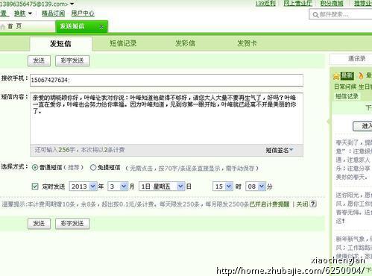
Task: Open the year dropdown showing 2013
Action: click(92, 186)
